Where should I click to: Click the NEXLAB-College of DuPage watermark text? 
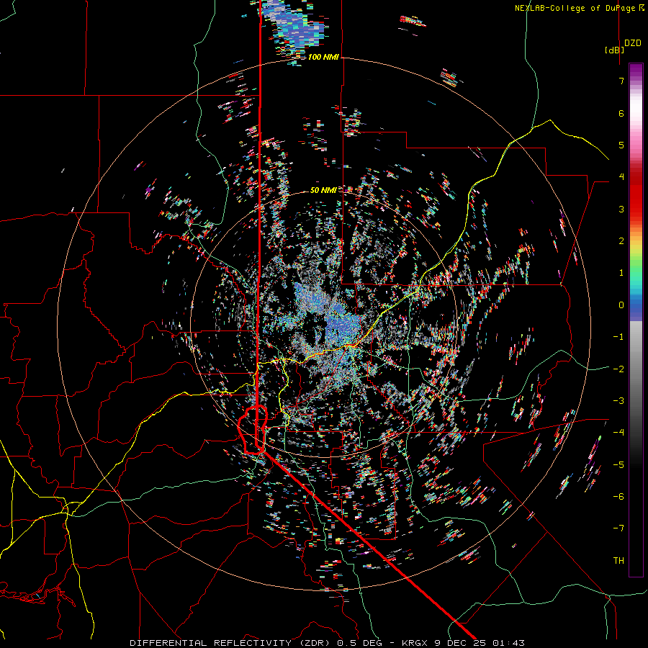580,8
